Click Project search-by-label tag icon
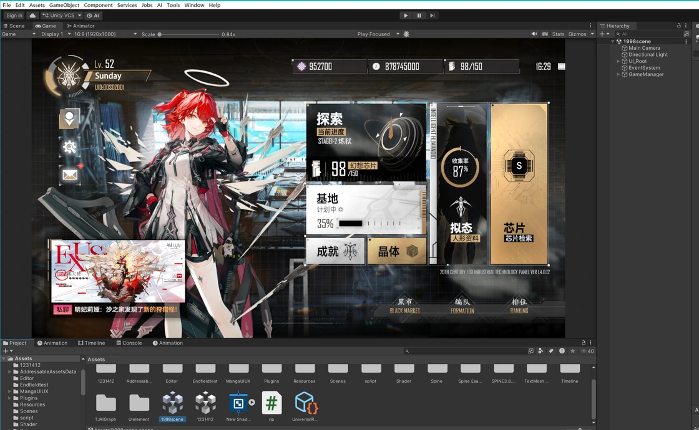Viewport: 699px width, 430px height. click(x=551, y=351)
